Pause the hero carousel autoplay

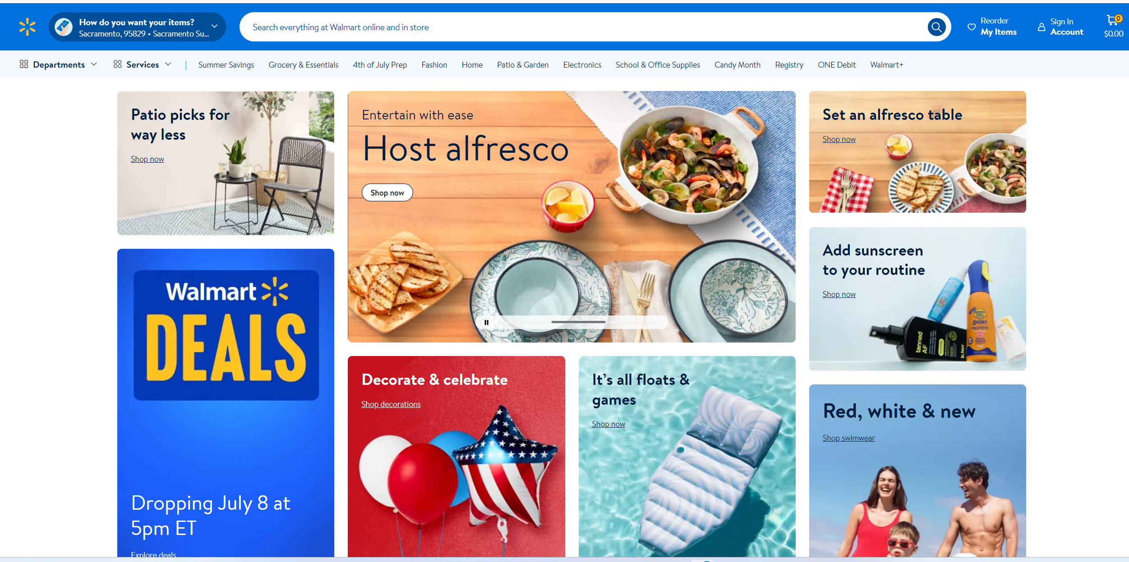coord(486,322)
